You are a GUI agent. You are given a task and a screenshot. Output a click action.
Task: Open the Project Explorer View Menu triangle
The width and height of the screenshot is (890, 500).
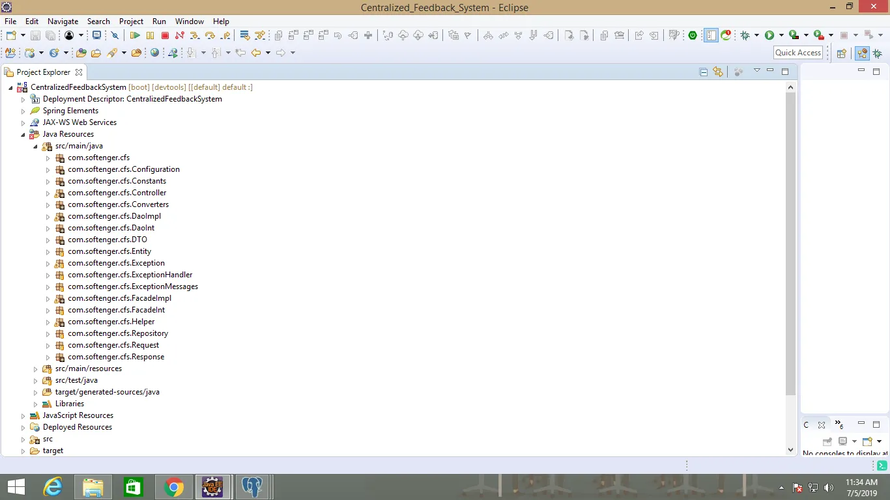pos(757,70)
